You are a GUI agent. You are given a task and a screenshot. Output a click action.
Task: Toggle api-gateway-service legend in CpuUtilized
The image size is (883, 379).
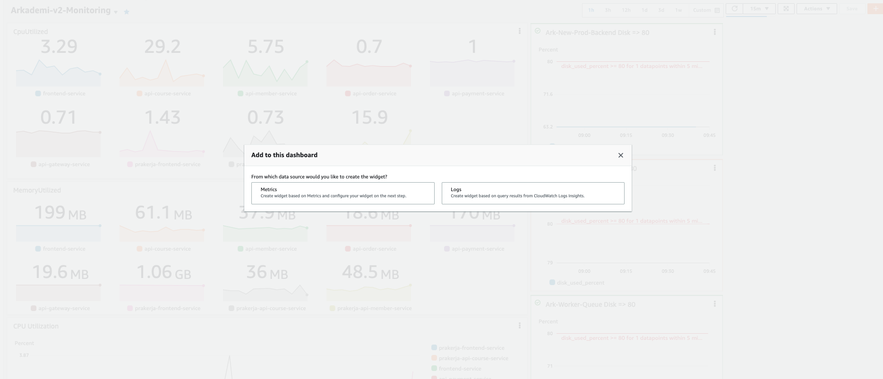pyautogui.click(x=60, y=164)
